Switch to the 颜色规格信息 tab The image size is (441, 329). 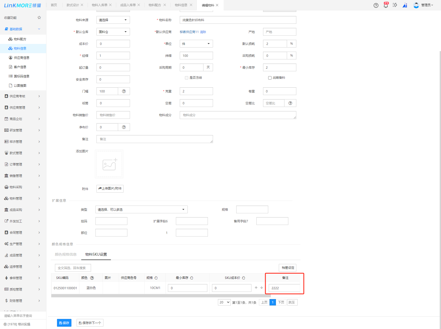tap(66, 254)
